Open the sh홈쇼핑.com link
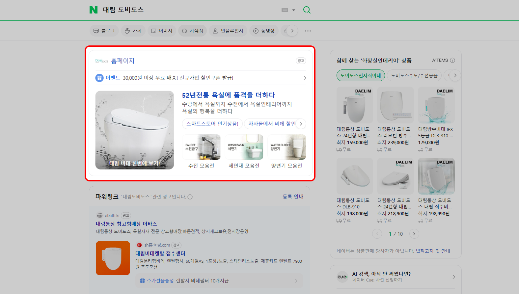 [157, 245]
